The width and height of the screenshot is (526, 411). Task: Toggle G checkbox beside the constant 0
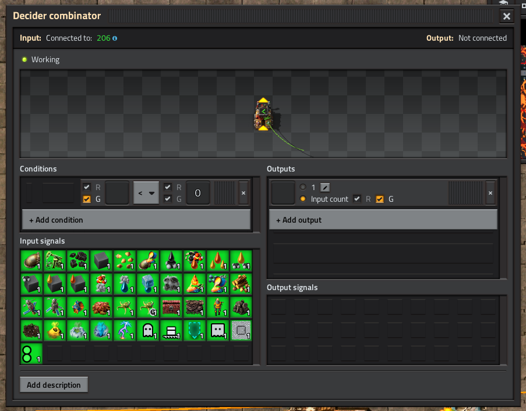pyautogui.click(x=168, y=199)
